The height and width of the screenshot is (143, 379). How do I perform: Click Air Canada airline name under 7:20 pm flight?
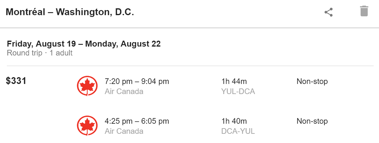124,91
